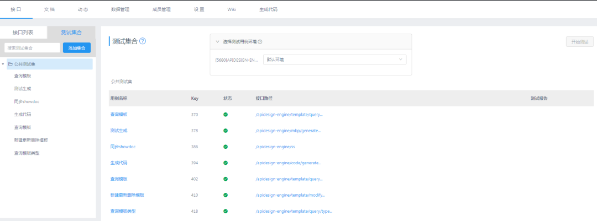The image size is (597, 221).
Task: Select 同步showdoc in the sidebar tree
Action: point(26,101)
